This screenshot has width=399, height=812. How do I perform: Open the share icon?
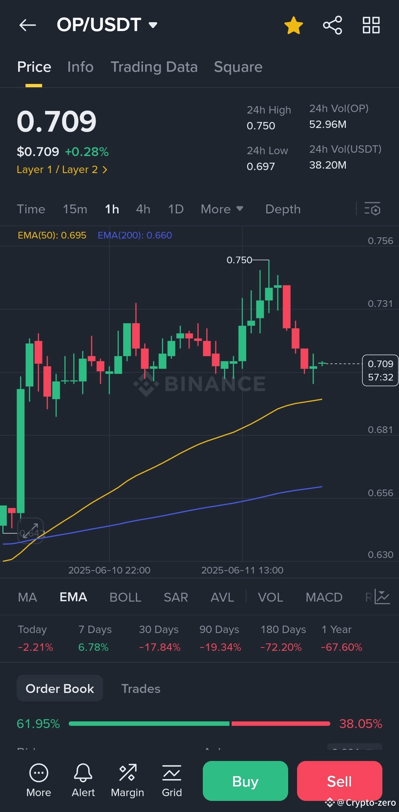pyautogui.click(x=332, y=25)
